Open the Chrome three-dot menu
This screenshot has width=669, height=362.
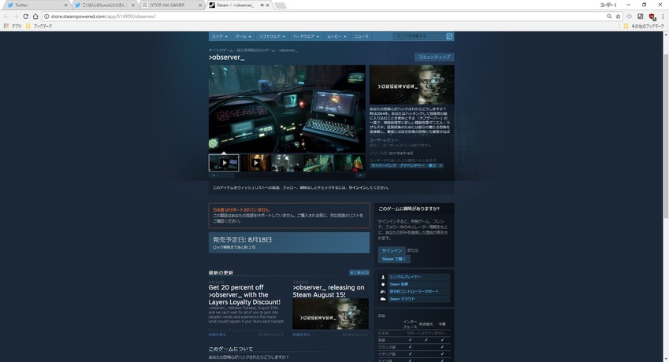(663, 17)
